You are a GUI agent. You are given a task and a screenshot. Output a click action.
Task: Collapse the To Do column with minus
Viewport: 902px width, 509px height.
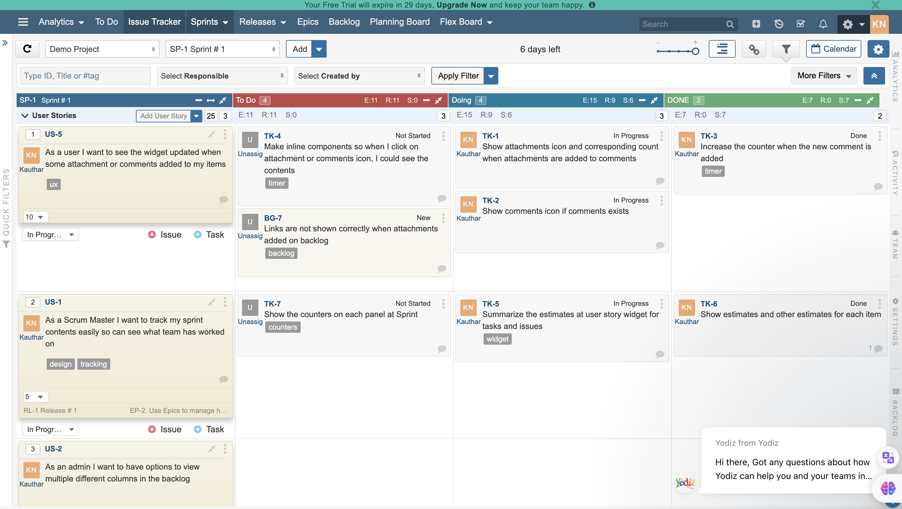426,100
